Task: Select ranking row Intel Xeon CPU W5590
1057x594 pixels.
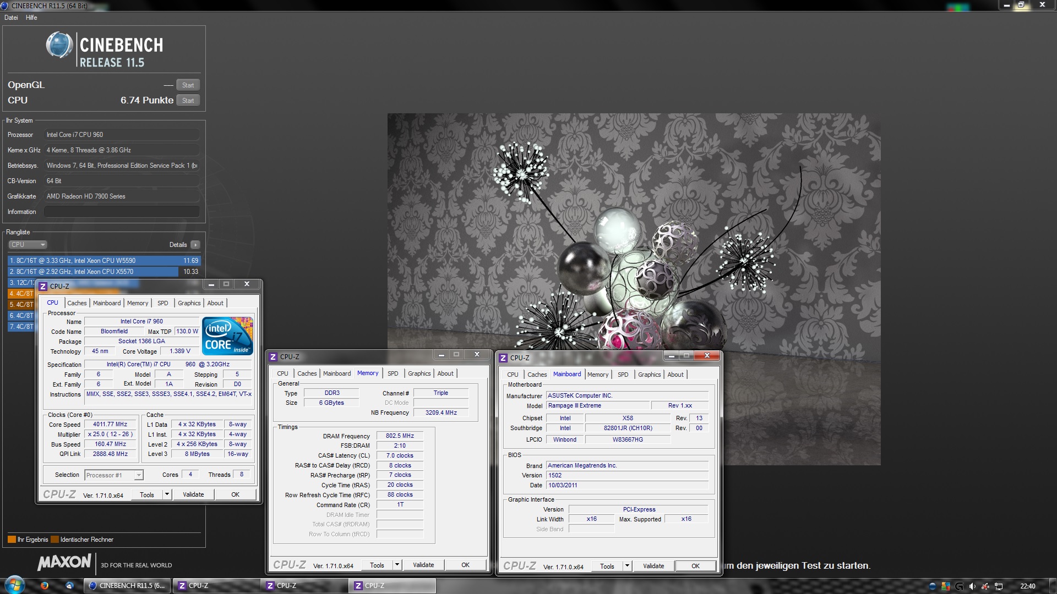Action: [104, 261]
